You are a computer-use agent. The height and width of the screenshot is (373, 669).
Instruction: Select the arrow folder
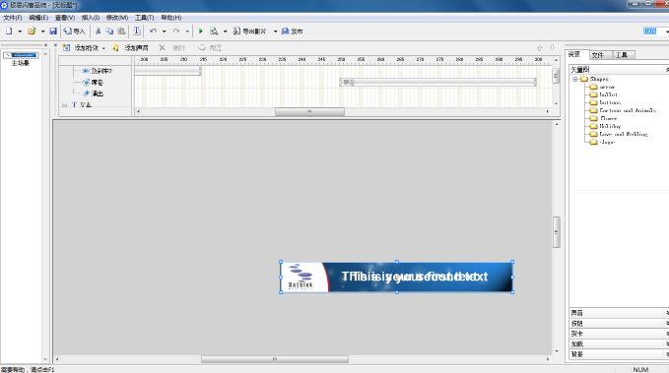(x=607, y=87)
